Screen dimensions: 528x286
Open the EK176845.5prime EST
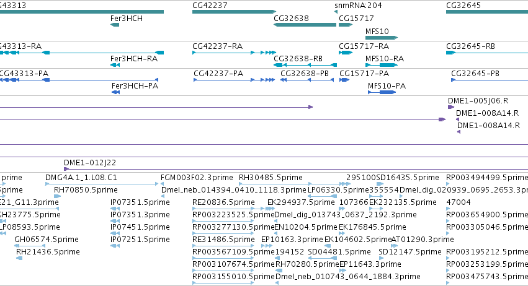point(342,233)
